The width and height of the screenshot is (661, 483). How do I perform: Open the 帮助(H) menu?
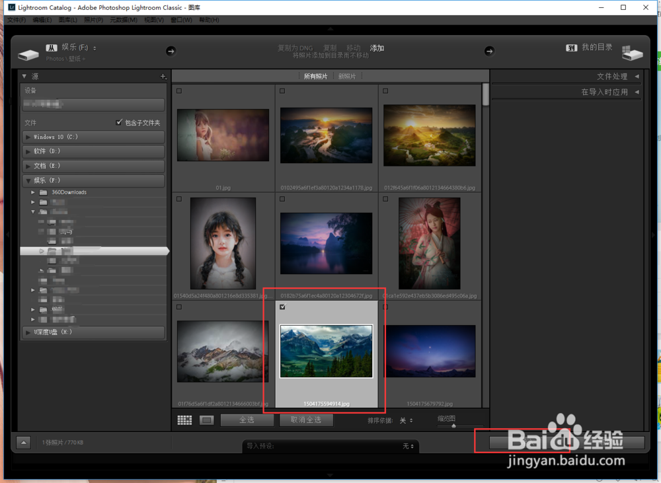pos(209,20)
